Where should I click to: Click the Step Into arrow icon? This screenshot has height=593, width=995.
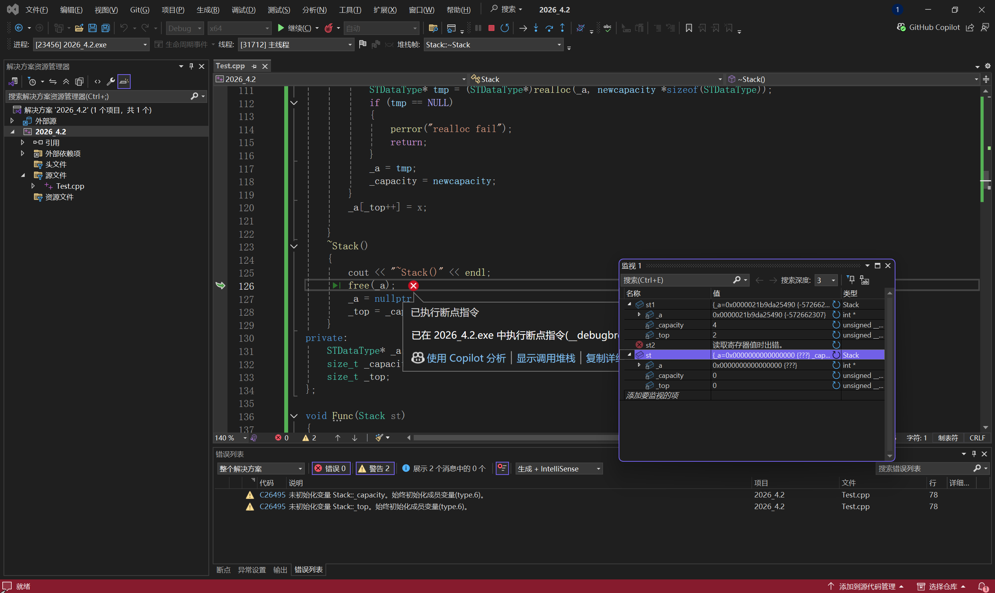(536, 28)
